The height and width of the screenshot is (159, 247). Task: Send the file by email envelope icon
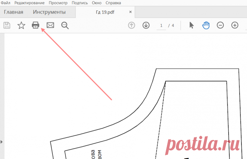click(x=50, y=25)
